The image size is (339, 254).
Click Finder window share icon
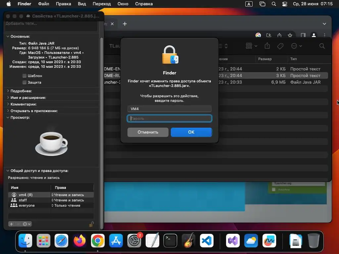pos(267,46)
